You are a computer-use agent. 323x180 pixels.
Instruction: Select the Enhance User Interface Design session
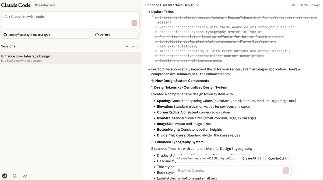click(71, 58)
